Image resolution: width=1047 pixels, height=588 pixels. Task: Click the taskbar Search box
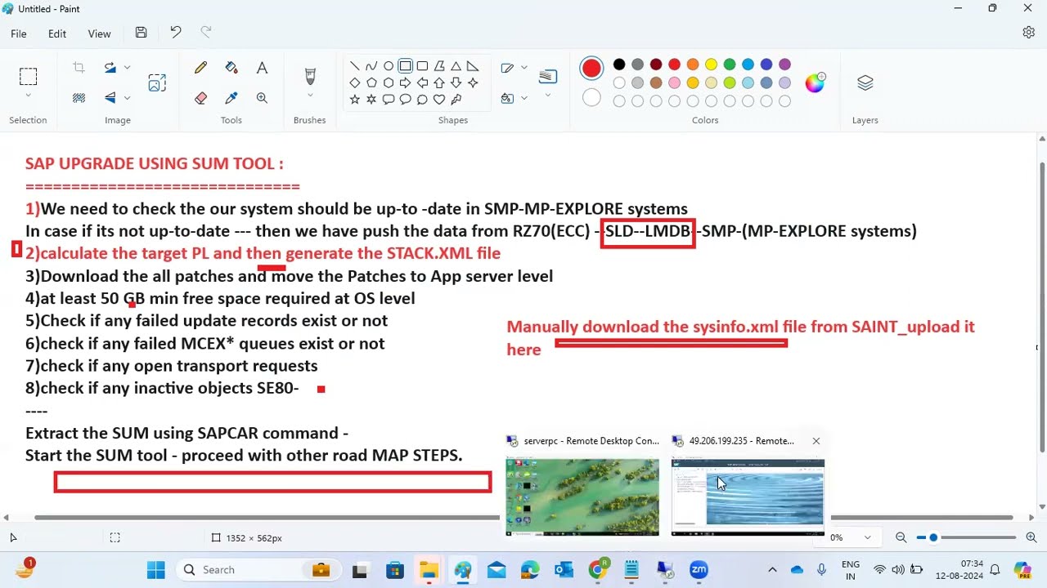(x=260, y=570)
